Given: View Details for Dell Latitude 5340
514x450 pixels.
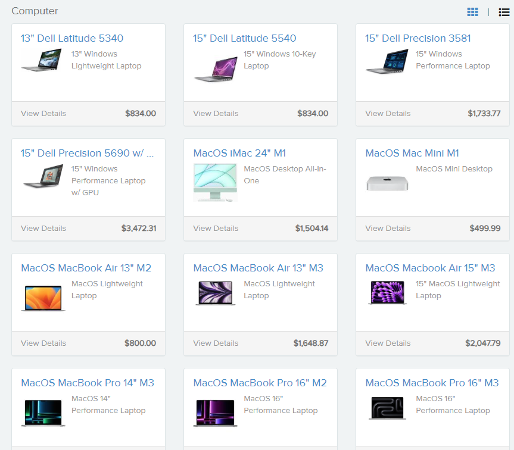Looking at the screenshot, I should 43,114.
